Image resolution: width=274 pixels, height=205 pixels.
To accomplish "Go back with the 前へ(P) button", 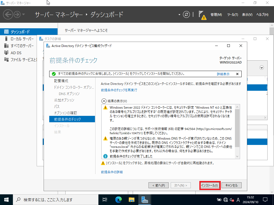I will click(x=159, y=185).
